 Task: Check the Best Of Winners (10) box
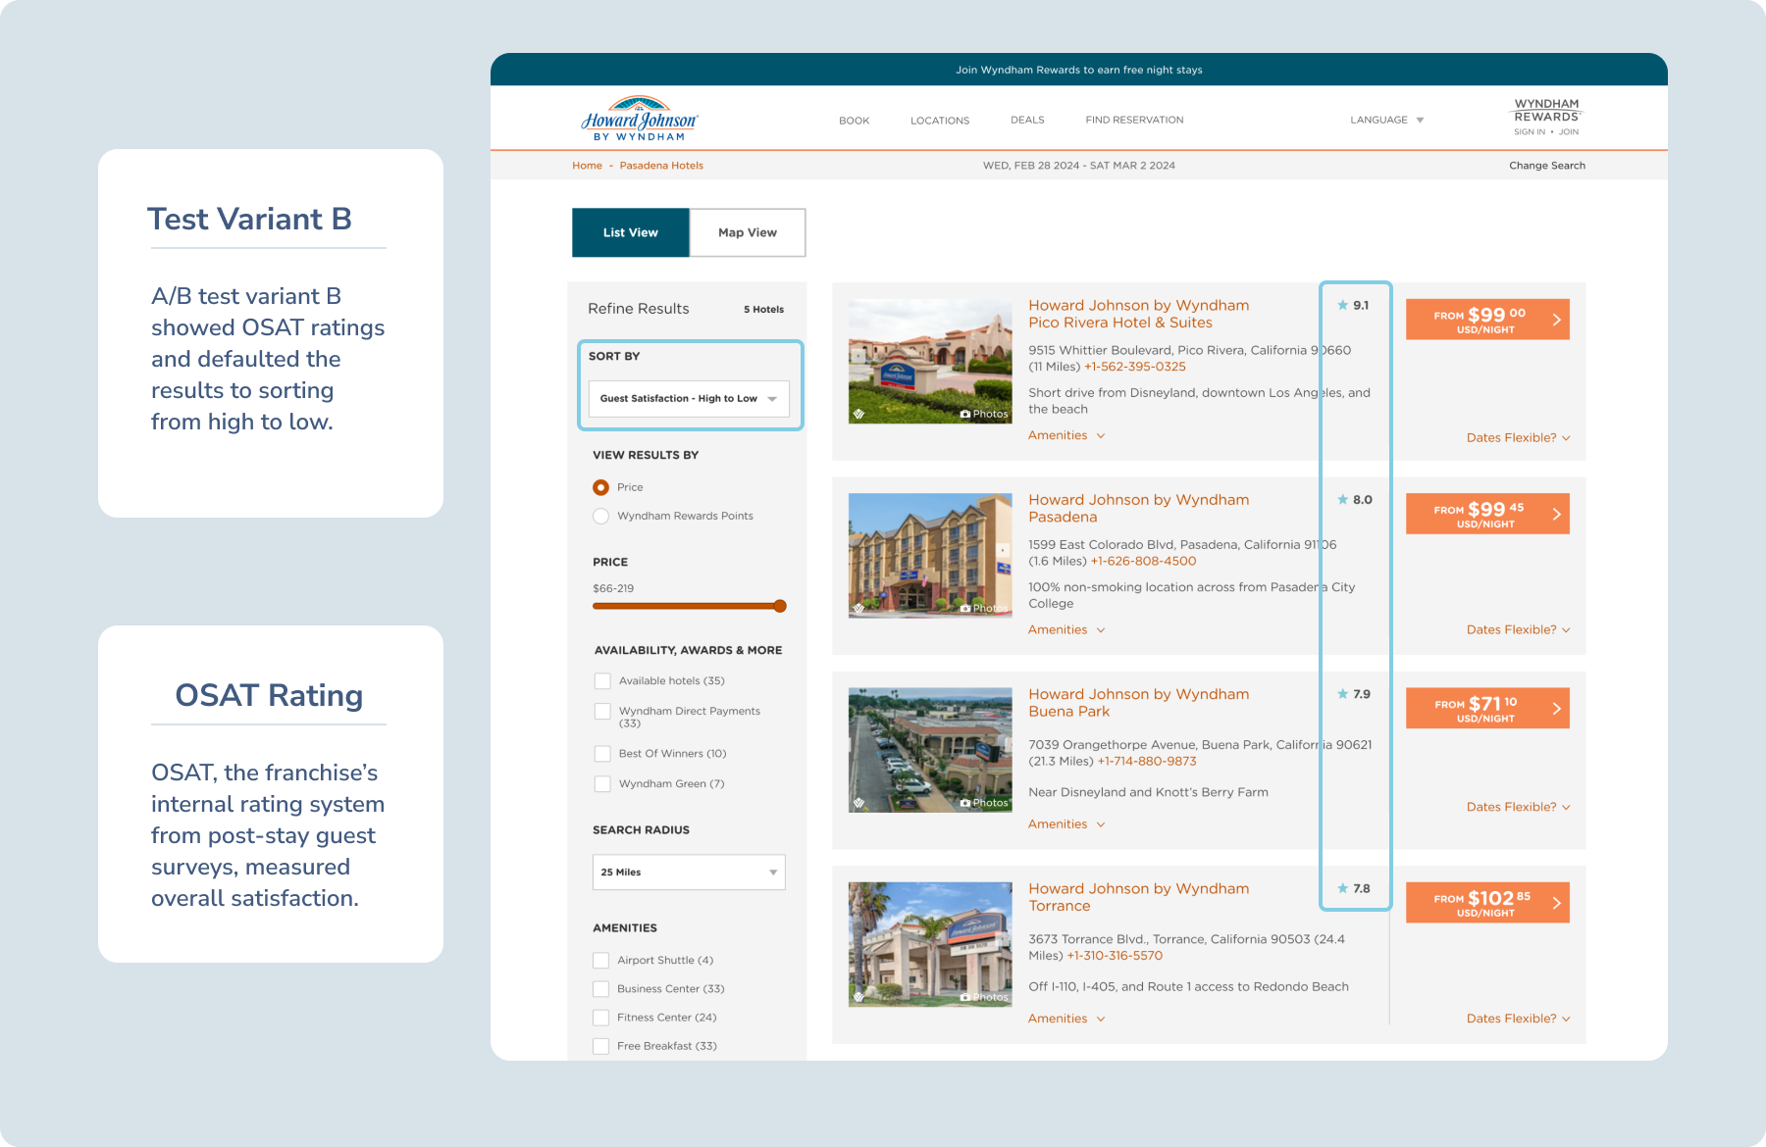(x=602, y=753)
